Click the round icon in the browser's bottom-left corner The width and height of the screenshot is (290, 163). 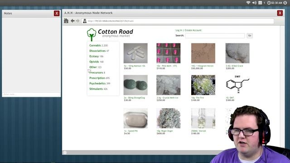pyautogui.click(x=65, y=153)
